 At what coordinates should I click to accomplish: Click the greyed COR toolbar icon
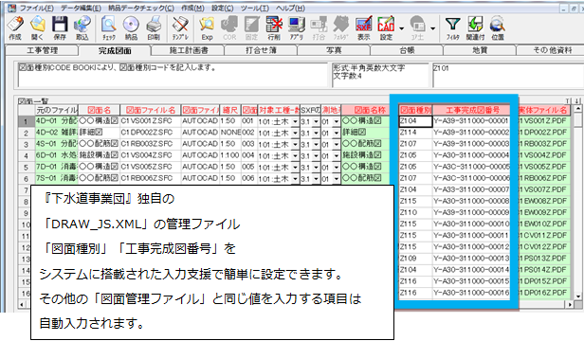tap(229, 27)
